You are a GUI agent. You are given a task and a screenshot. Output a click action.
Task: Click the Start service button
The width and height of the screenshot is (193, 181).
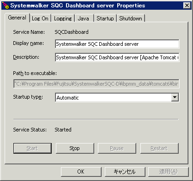tap(32, 148)
